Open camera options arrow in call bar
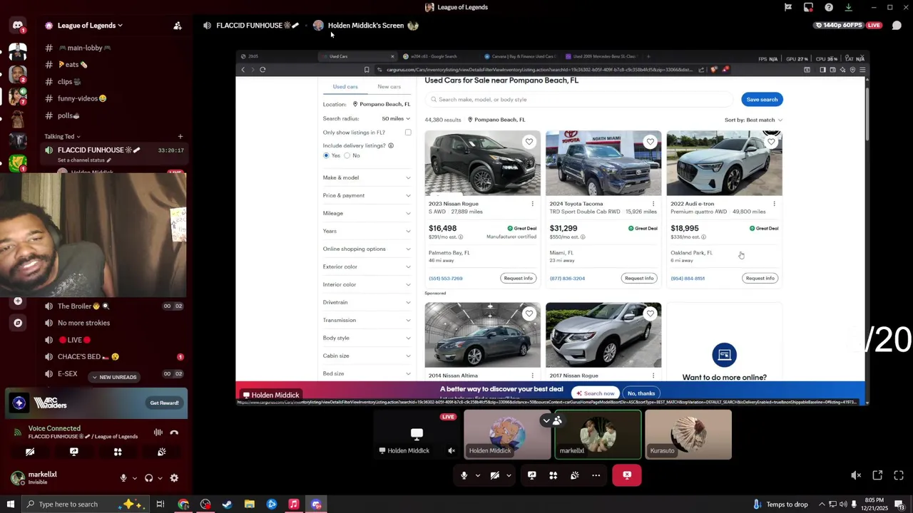The width and height of the screenshot is (913, 513). click(509, 475)
